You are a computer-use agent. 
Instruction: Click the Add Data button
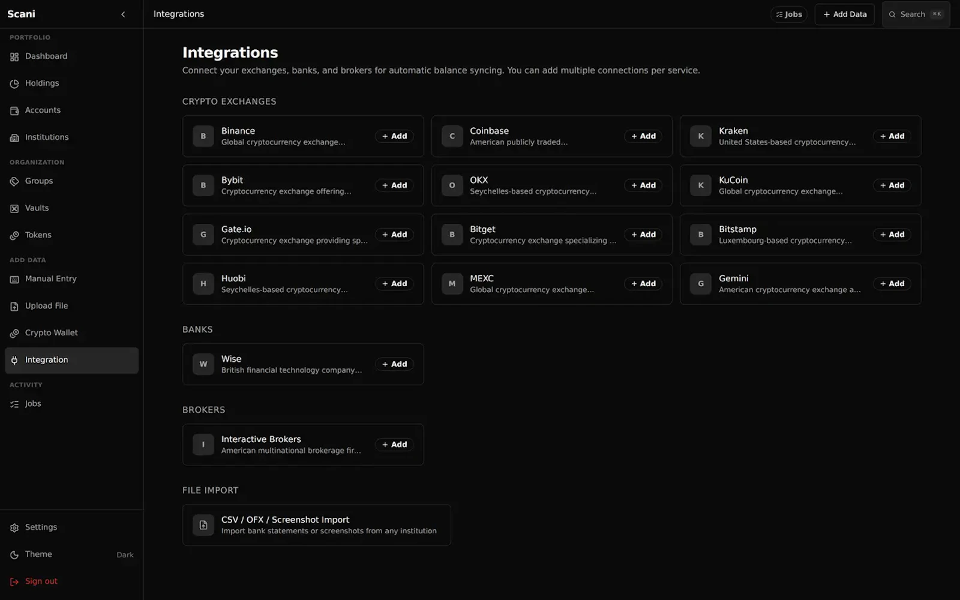845,14
